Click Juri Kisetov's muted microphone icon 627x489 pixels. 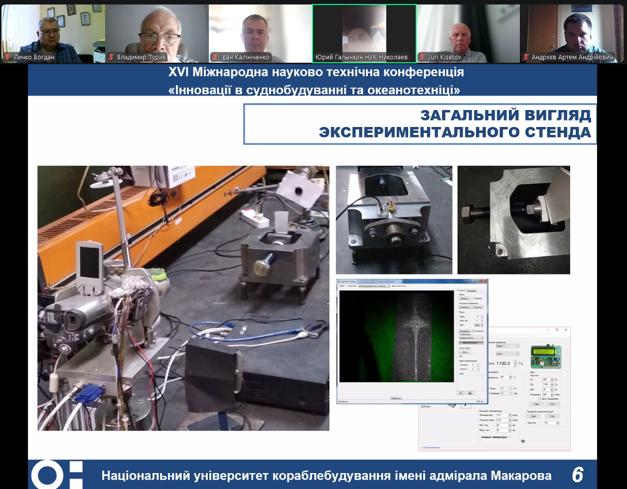pos(422,57)
